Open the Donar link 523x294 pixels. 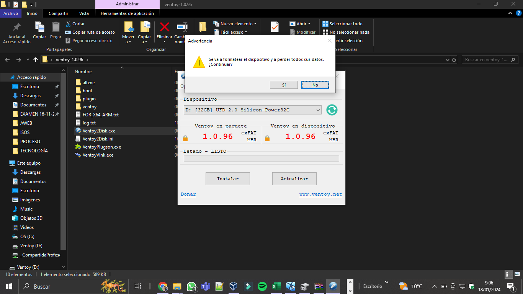pyautogui.click(x=188, y=194)
